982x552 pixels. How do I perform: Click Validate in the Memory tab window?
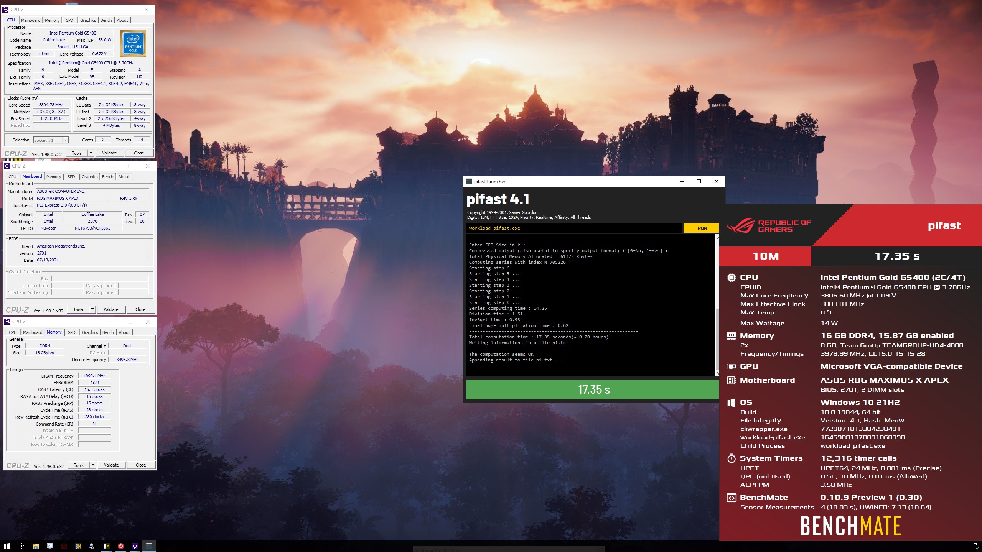click(x=111, y=465)
